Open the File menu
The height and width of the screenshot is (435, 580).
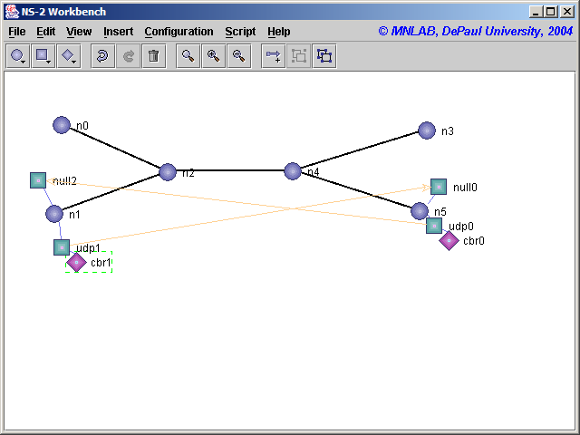(17, 32)
